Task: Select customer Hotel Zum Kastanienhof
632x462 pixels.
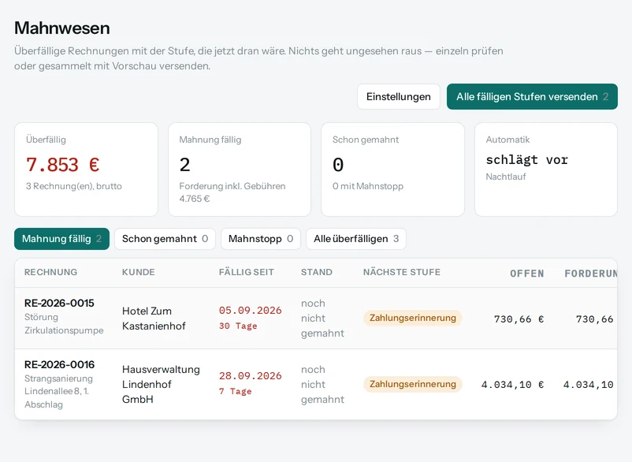Action: 154,319
